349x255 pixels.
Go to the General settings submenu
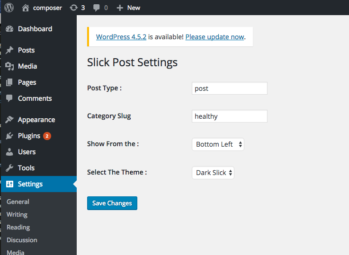[18, 202]
